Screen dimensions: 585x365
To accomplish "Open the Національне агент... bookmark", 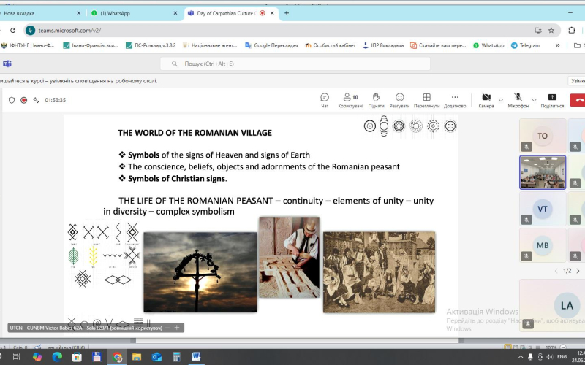I will click(x=210, y=45).
